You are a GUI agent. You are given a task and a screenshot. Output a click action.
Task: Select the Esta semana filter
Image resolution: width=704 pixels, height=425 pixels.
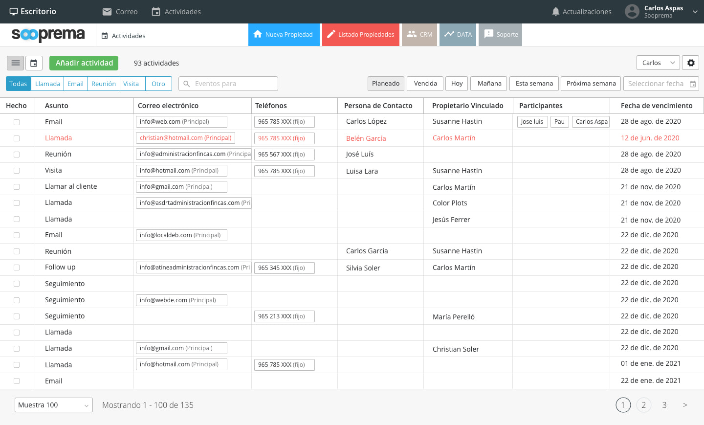(x=534, y=84)
